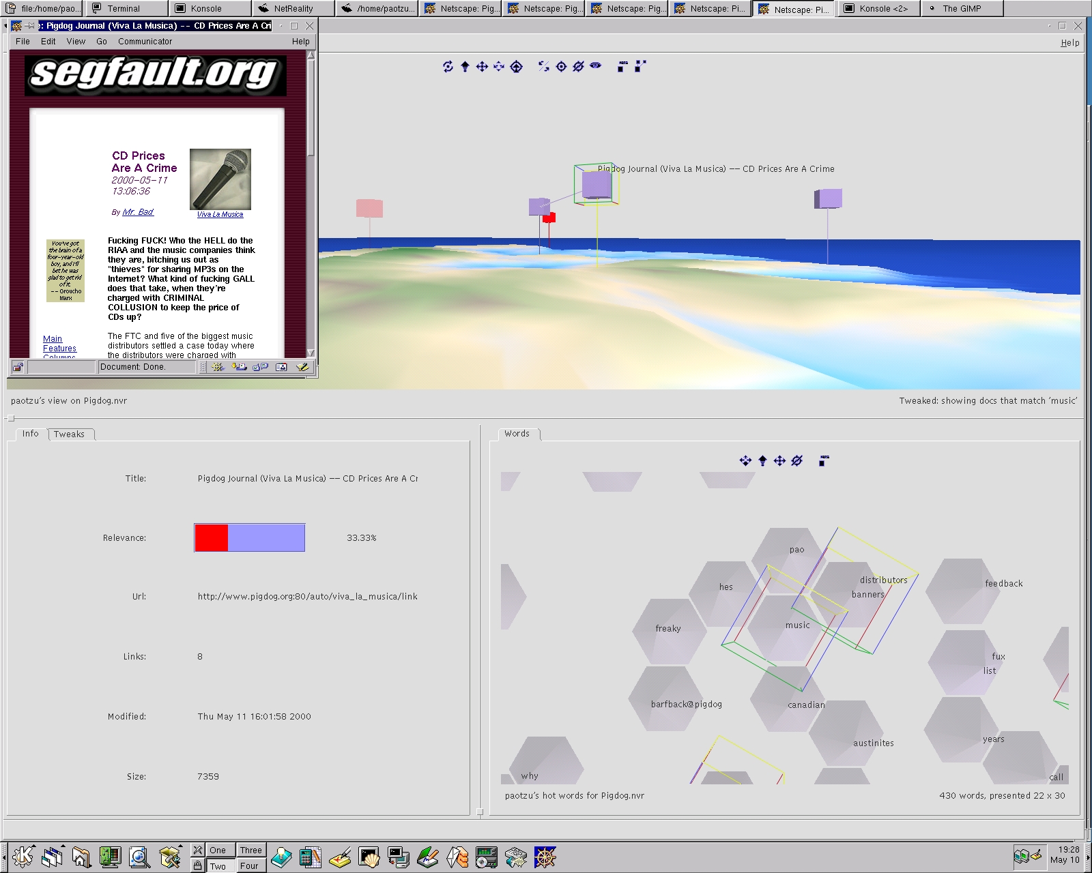Click the 'canadian' word hexagon

tap(788, 699)
